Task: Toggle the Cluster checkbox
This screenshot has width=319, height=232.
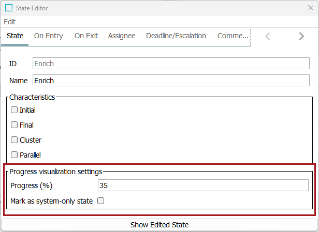Action: tap(15, 140)
